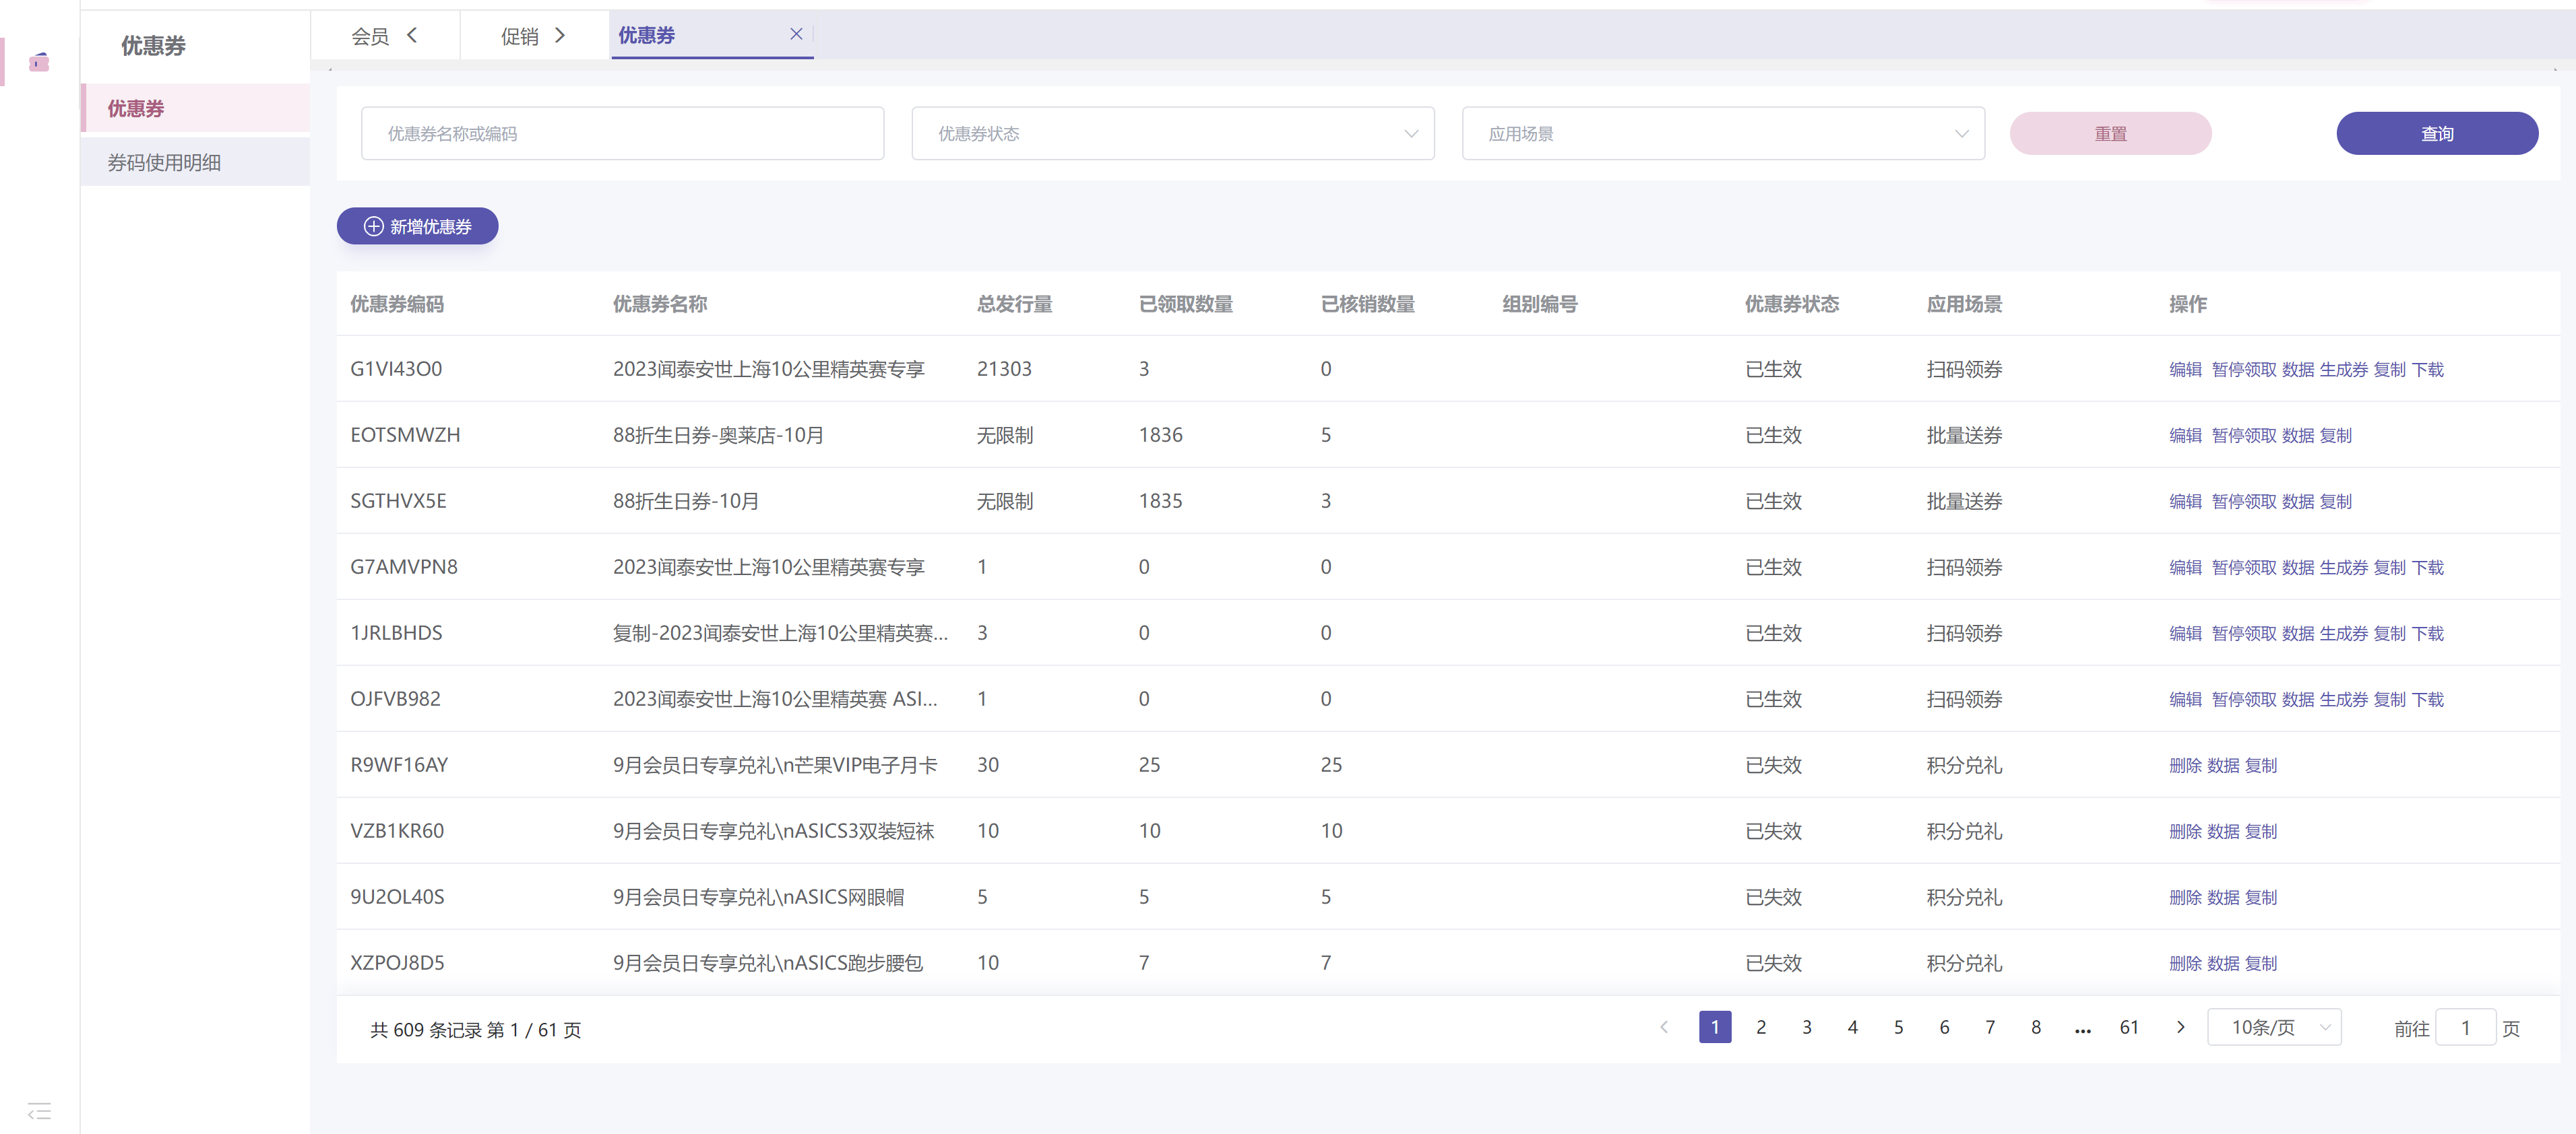2576x1134 pixels.
Task: Click 优惠券编码 column header
Action: 397,304
